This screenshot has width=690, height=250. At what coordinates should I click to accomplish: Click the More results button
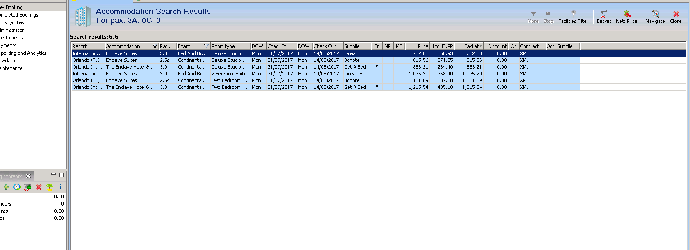[x=533, y=17]
